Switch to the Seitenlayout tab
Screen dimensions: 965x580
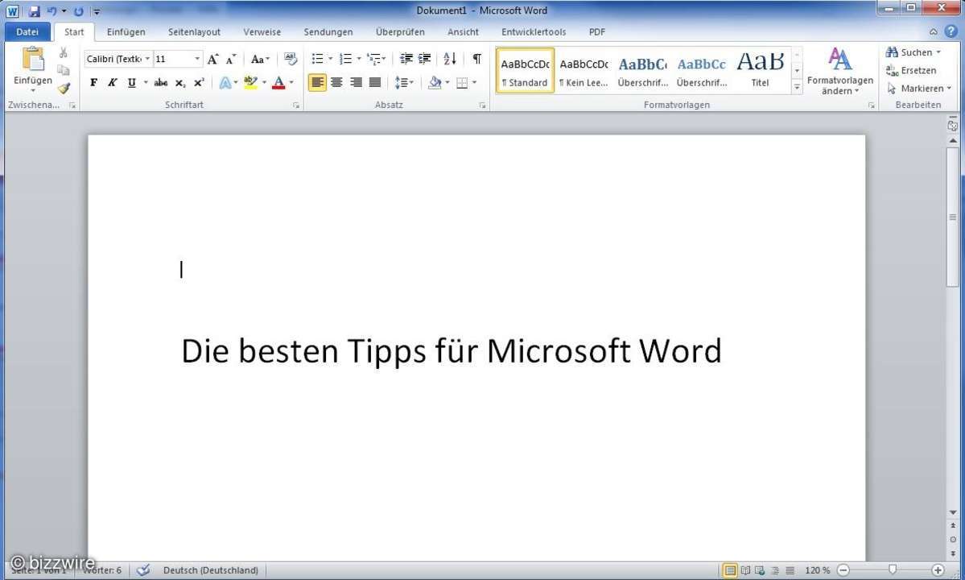pos(195,31)
